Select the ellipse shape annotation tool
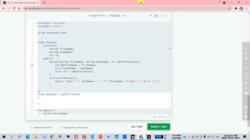 click(x=246, y=78)
